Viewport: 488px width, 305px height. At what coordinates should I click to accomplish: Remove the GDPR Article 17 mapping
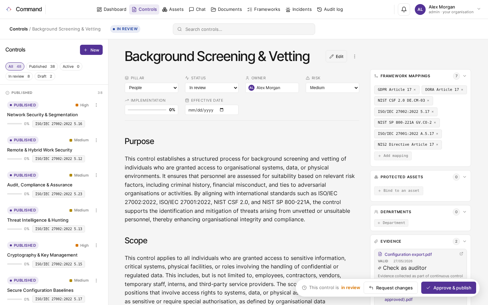[x=414, y=90]
